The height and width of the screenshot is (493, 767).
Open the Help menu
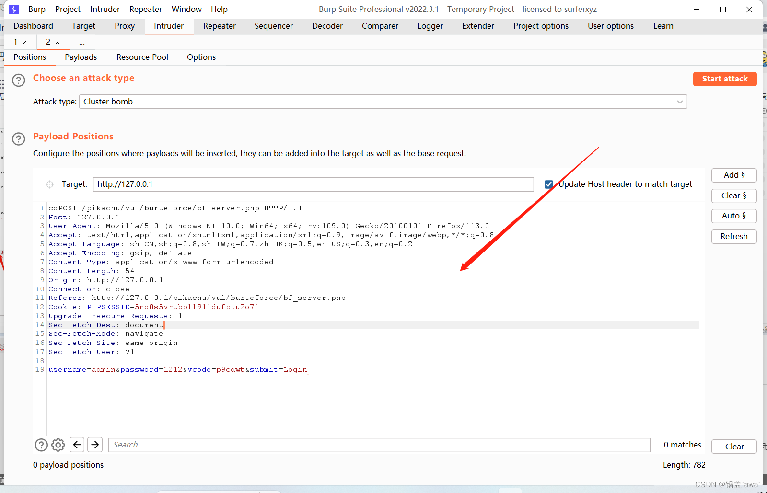(219, 9)
